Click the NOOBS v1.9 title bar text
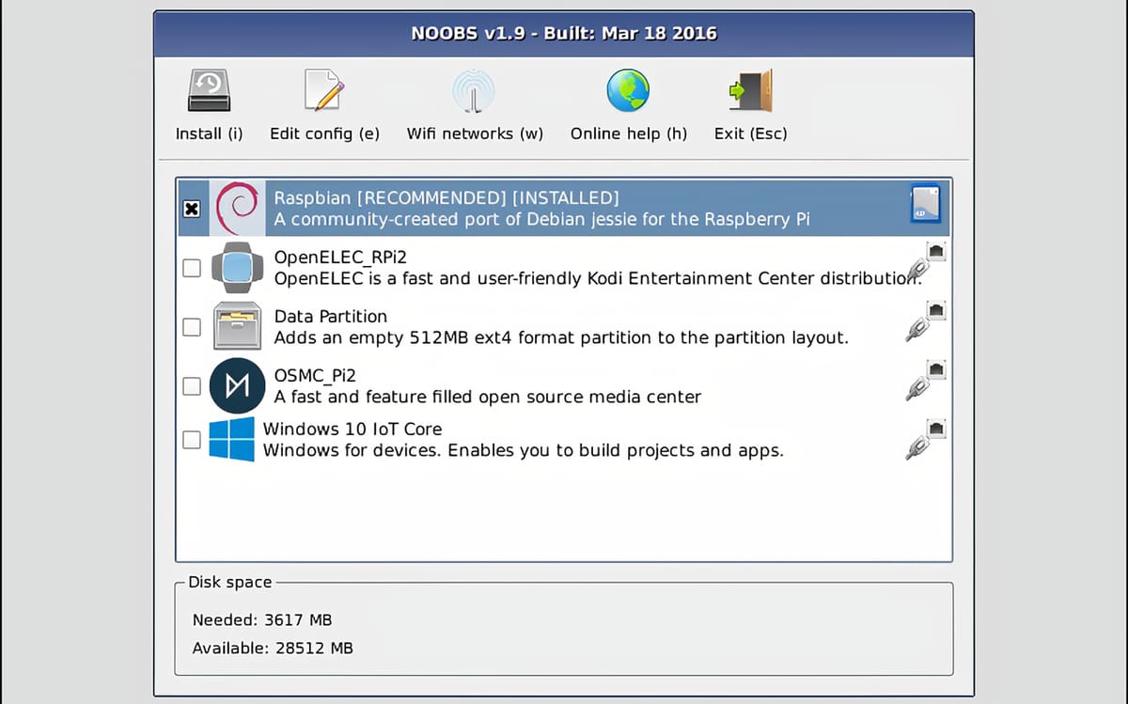The height and width of the screenshot is (704, 1128). tap(564, 33)
